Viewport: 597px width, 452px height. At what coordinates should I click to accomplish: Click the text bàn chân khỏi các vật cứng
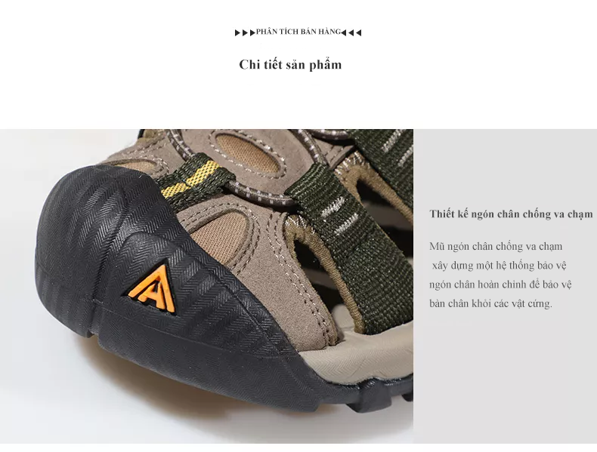pos(490,304)
